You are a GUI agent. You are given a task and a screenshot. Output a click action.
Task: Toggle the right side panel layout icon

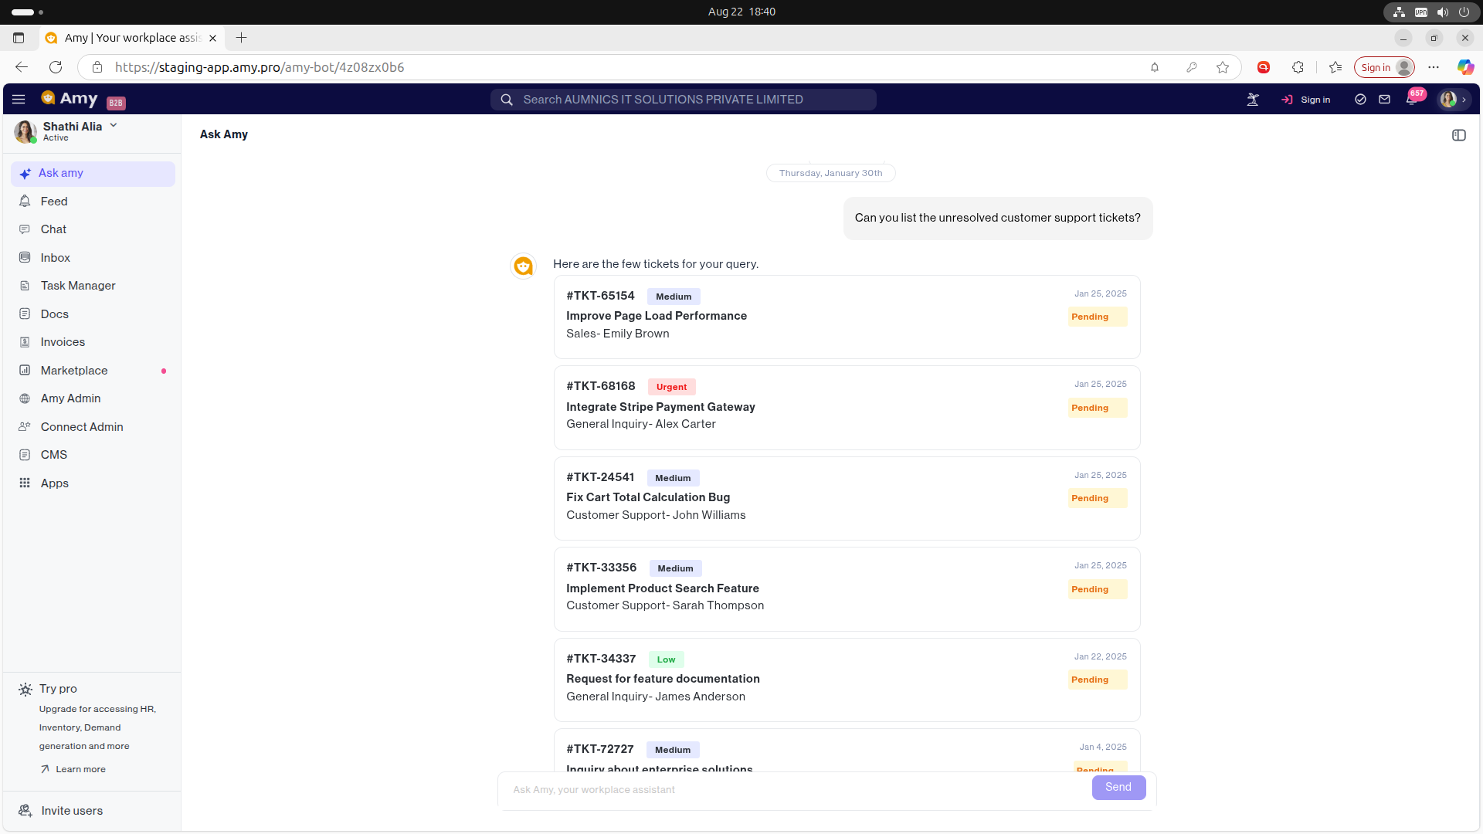click(x=1458, y=135)
